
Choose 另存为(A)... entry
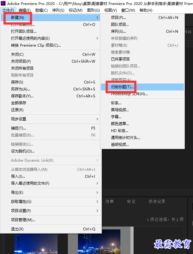point(50,89)
